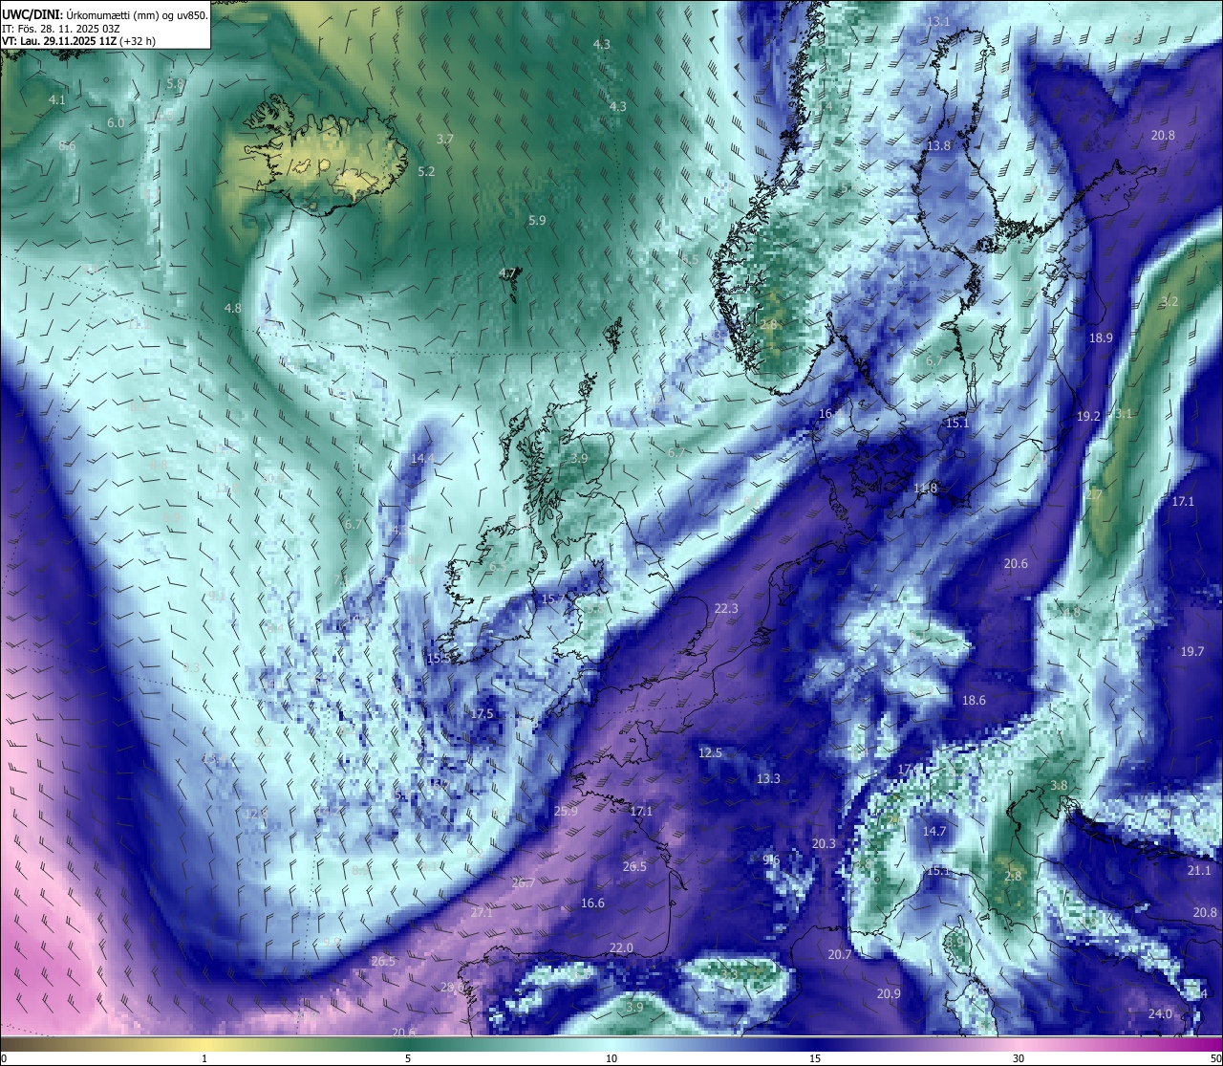Click the 4.1 value label
The image size is (1223, 1066).
pos(57,99)
